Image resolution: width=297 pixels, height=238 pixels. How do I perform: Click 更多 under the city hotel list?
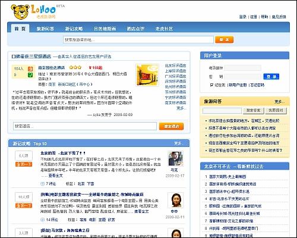(x=181, y=108)
